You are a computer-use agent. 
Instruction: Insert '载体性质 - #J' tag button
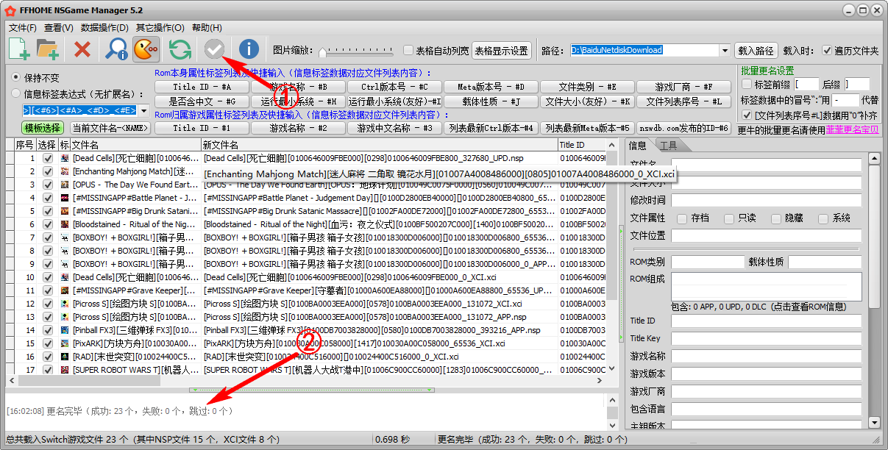[x=491, y=101]
